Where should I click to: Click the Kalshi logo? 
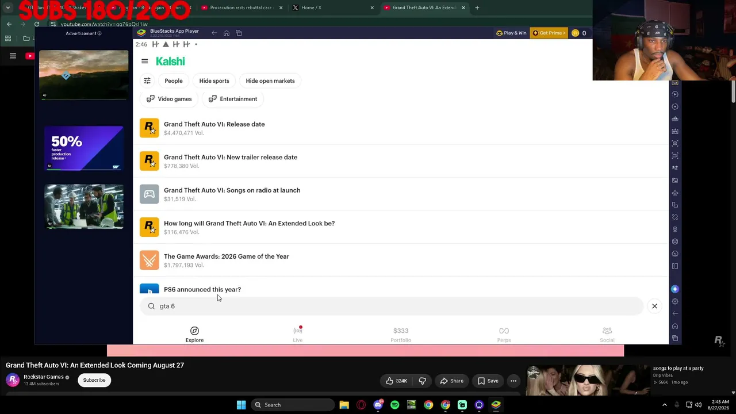(170, 62)
